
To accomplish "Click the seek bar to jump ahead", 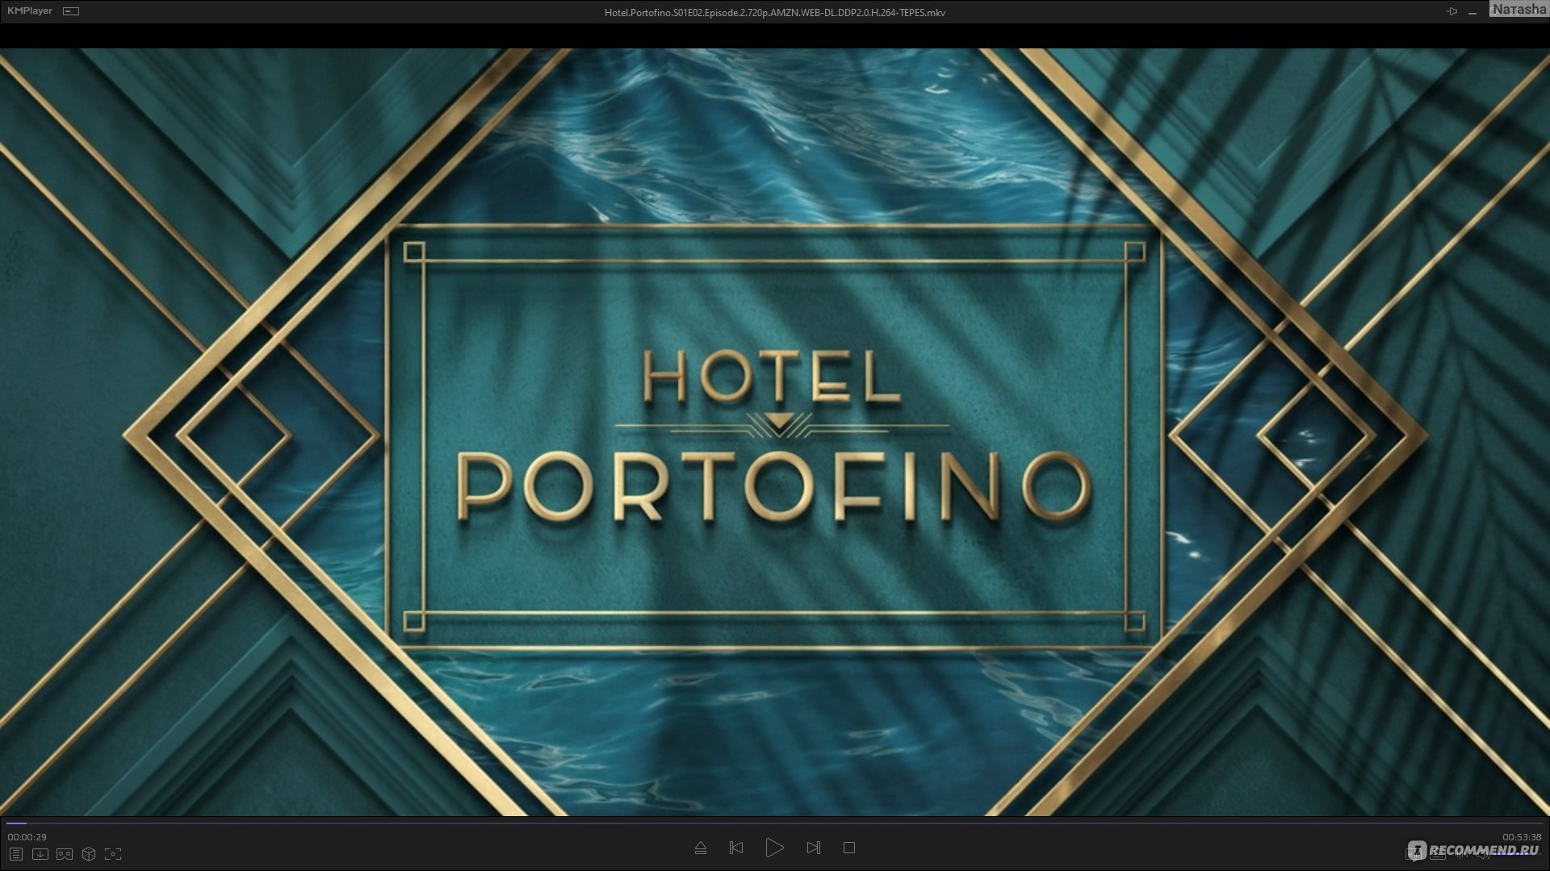I will (775, 823).
